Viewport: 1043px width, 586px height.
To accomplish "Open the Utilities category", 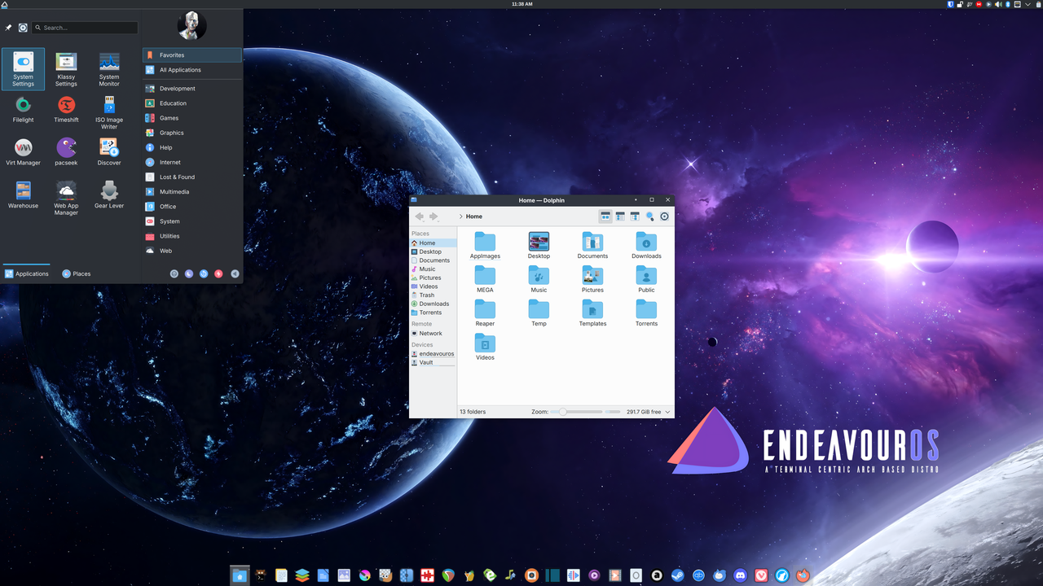I will coord(192,236).
